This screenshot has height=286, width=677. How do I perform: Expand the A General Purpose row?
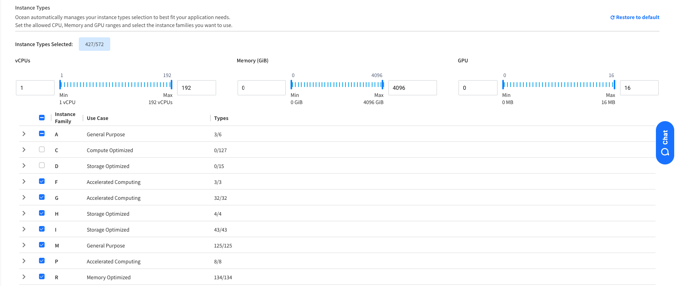pyautogui.click(x=24, y=134)
